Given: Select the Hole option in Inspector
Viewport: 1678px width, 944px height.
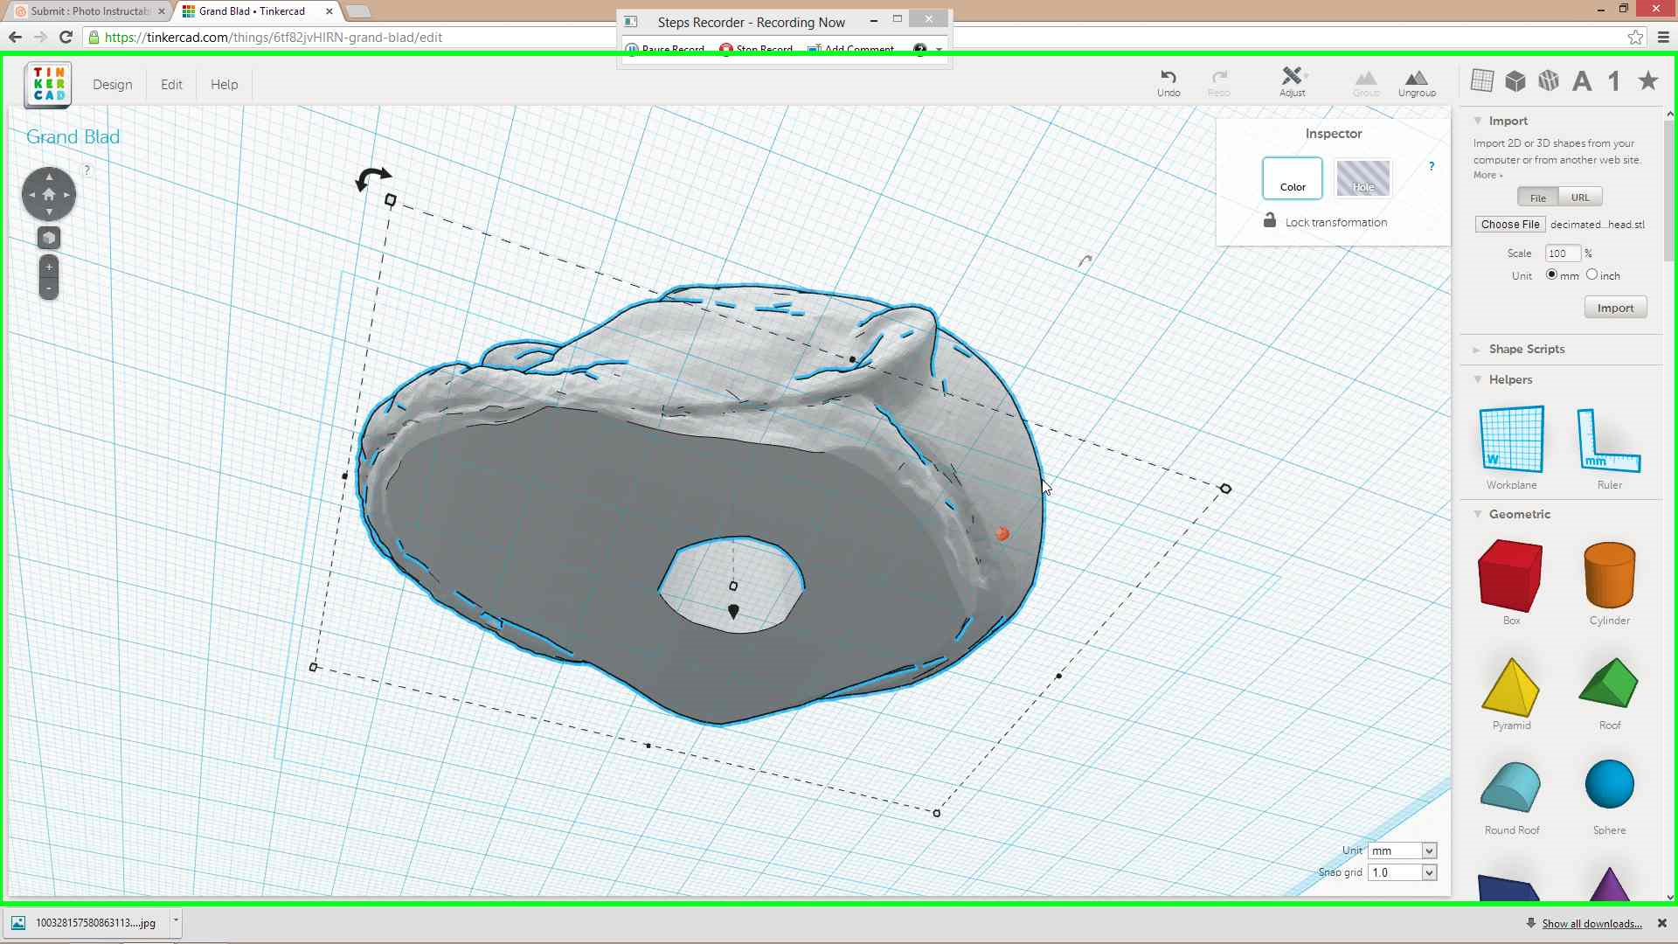Looking at the screenshot, I should pyautogui.click(x=1363, y=178).
